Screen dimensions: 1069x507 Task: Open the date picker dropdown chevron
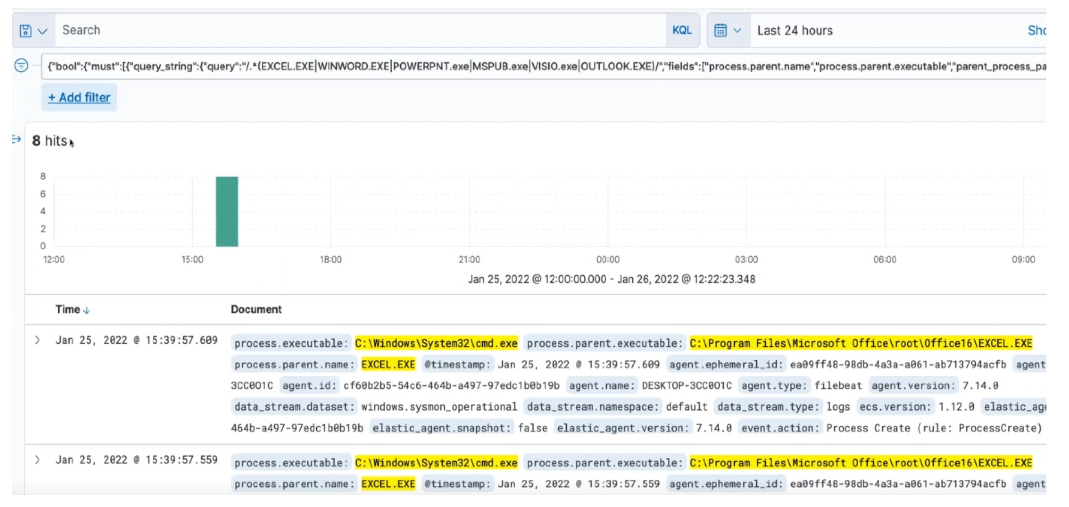point(737,30)
